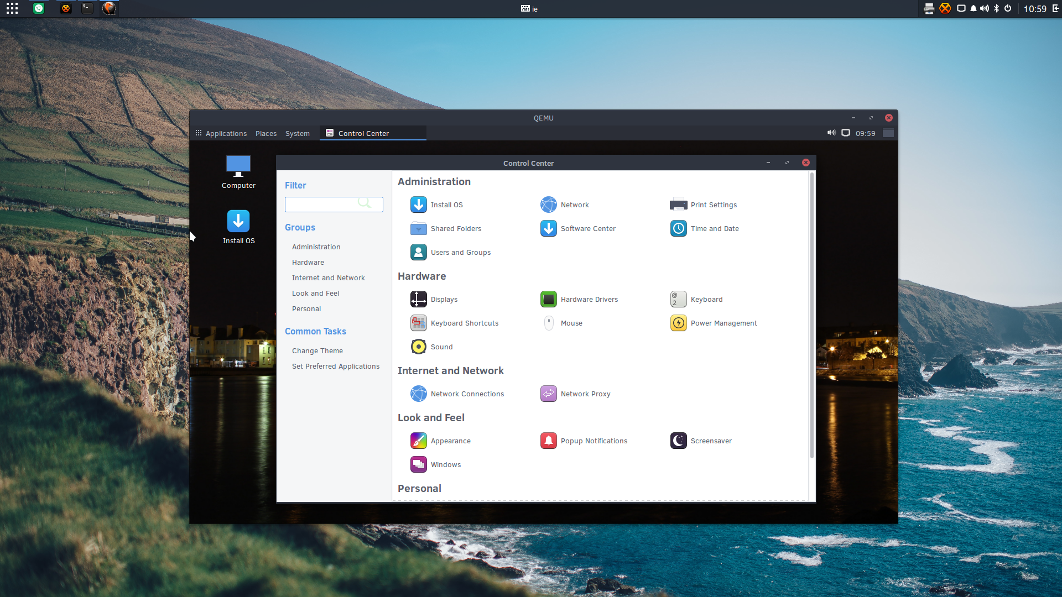This screenshot has height=597, width=1062.
Task: Open the Network settings icon
Action: [x=564, y=205]
